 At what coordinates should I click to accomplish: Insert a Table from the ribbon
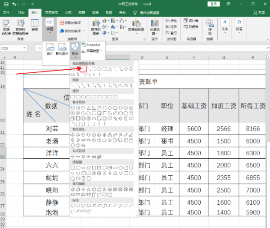[35, 25]
